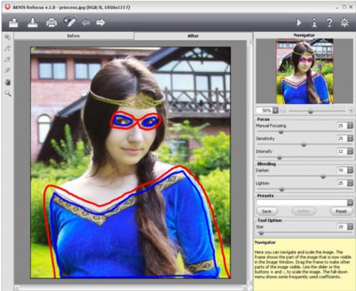Image resolution: width=356 pixels, height=291 pixels.
Task: Click the Redo right arrow icon
Action: pos(100,23)
